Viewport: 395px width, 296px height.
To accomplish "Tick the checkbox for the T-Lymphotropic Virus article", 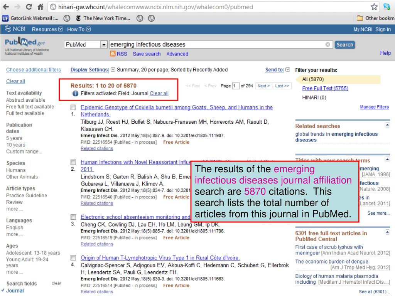I will (74, 258).
